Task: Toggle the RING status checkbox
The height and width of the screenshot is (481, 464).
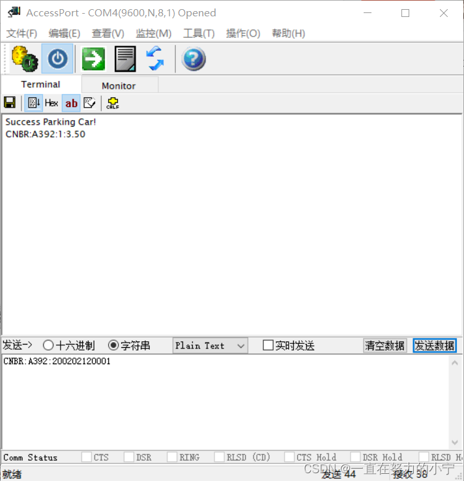Action: tap(172, 457)
